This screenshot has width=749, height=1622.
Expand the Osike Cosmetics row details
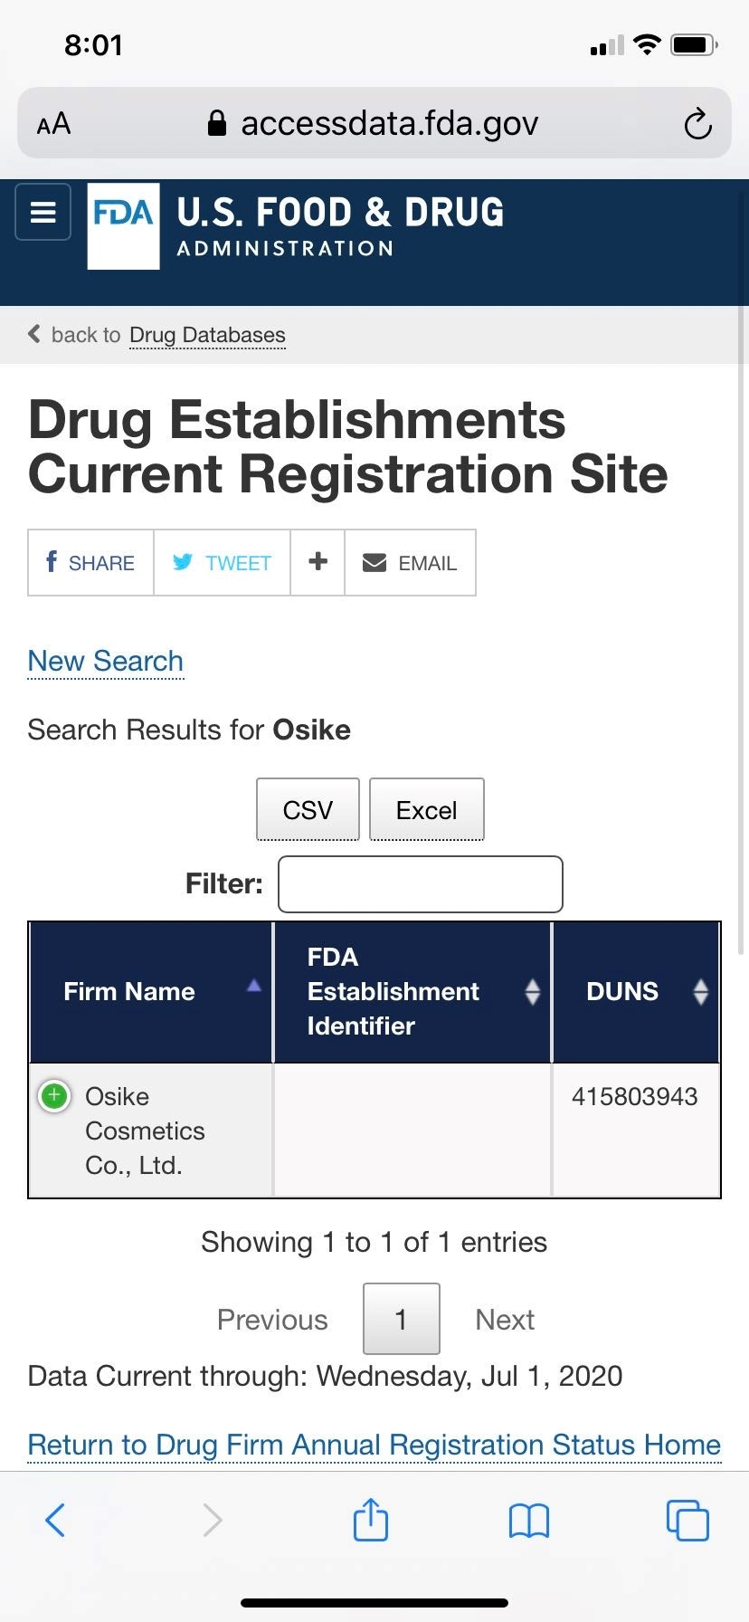pos(54,1096)
